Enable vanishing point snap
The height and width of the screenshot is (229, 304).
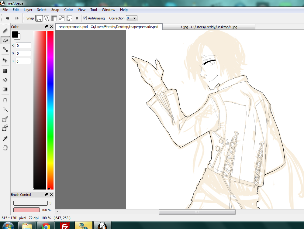point(62,18)
